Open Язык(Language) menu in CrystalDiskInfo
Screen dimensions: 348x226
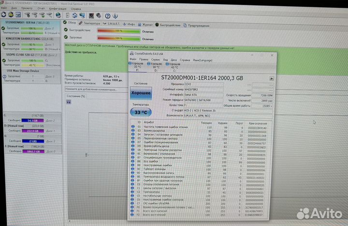[x=203, y=60]
